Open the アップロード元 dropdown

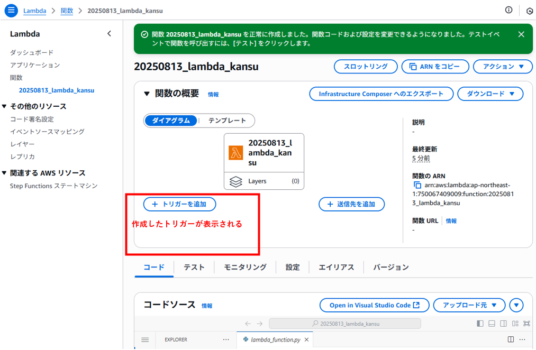[469, 305]
